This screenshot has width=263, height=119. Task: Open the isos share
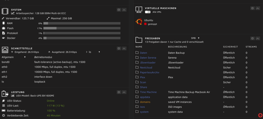pos(142,107)
